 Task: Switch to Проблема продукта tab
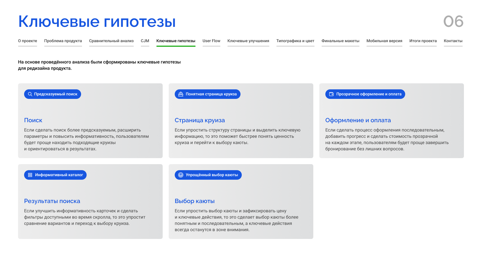pyautogui.click(x=63, y=41)
